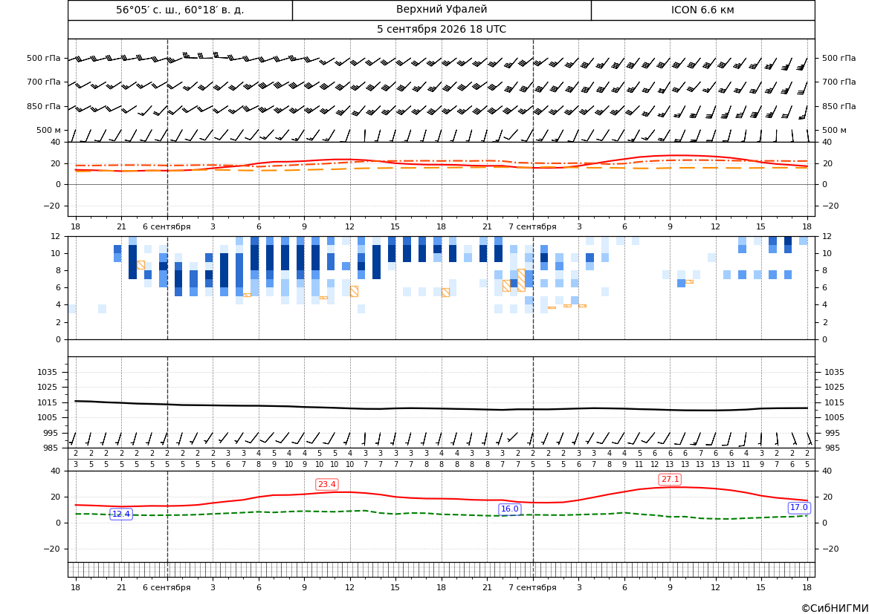
Task: Click the blue 17.0 temperature label
Action: 798,508
